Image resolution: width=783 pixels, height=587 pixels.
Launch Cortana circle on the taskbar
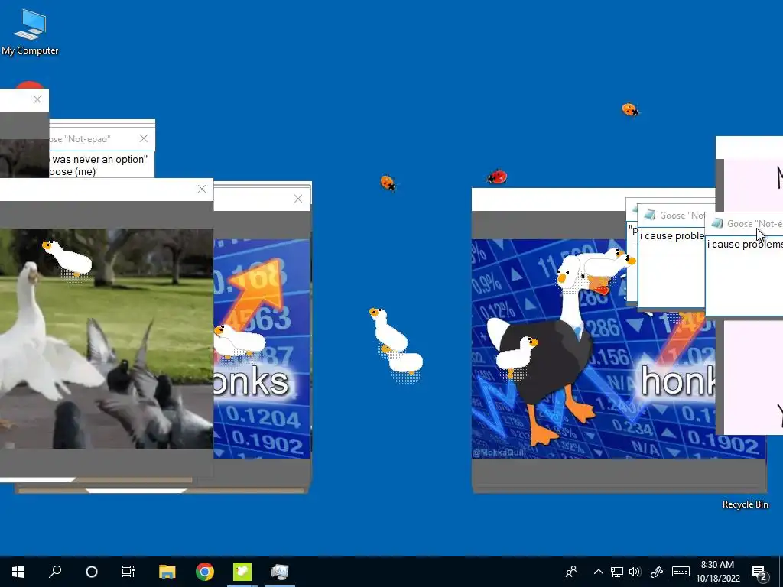click(92, 572)
